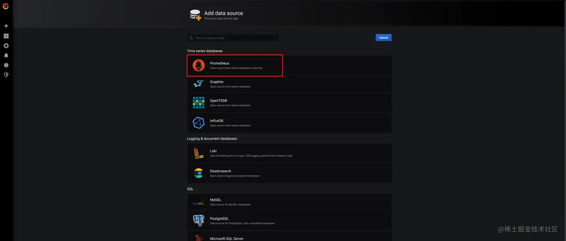
Task: Click the Logging & document databases heading
Action: 212,139
